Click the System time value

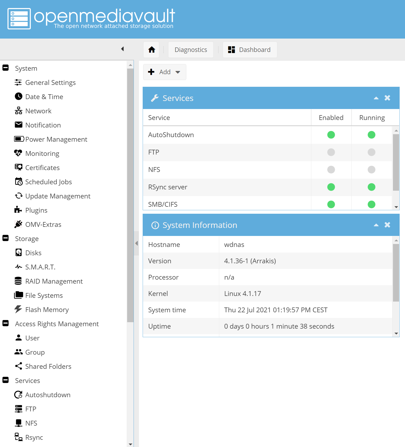pyautogui.click(x=276, y=310)
